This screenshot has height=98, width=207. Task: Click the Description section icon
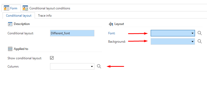tap(10, 24)
